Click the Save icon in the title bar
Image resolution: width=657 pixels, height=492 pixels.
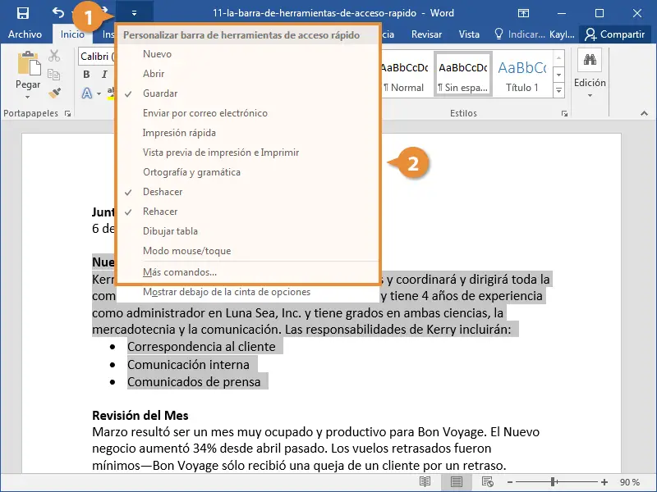tap(23, 13)
